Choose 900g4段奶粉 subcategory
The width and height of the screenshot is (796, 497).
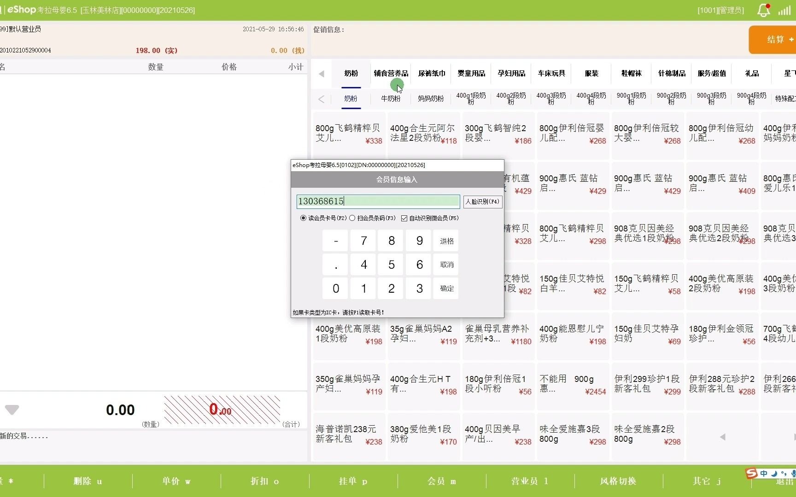(x=751, y=98)
